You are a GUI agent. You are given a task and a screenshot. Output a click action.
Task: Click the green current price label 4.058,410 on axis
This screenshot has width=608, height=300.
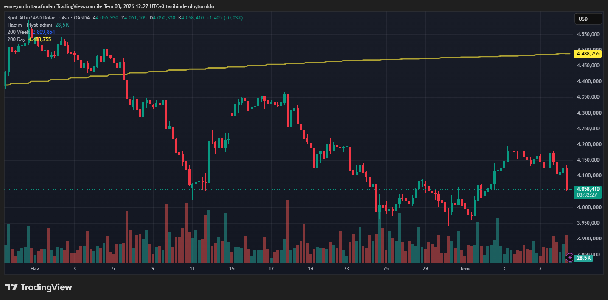tap(588, 189)
